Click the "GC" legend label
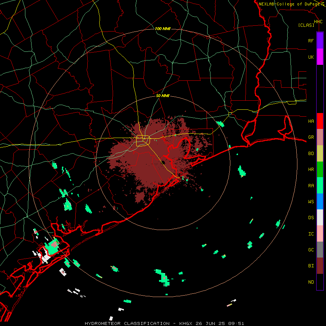This screenshot has width=326, height=326. coord(311,250)
